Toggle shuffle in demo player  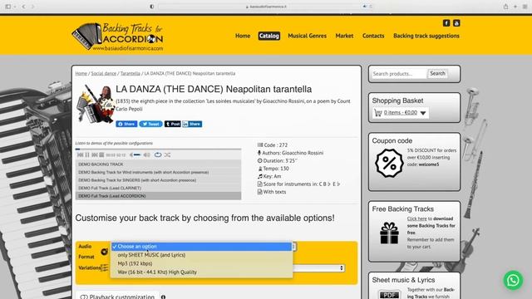(167, 155)
